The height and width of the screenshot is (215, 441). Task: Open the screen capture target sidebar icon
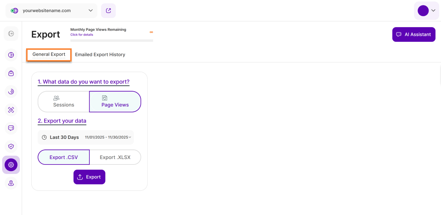tap(11, 110)
